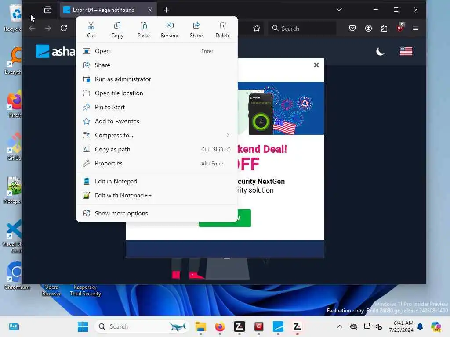
Task: Reload the page in Firefox
Action: tap(64, 28)
